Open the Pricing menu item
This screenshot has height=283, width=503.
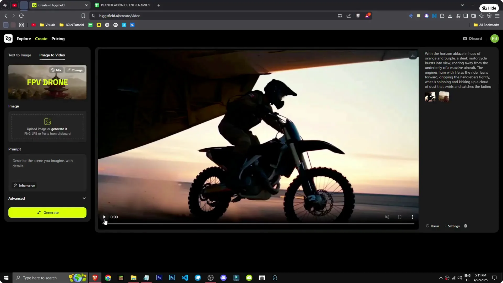58,39
